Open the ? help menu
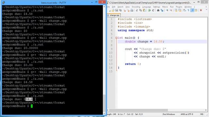Viewport: 209px width, 117px height. click(194, 7)
